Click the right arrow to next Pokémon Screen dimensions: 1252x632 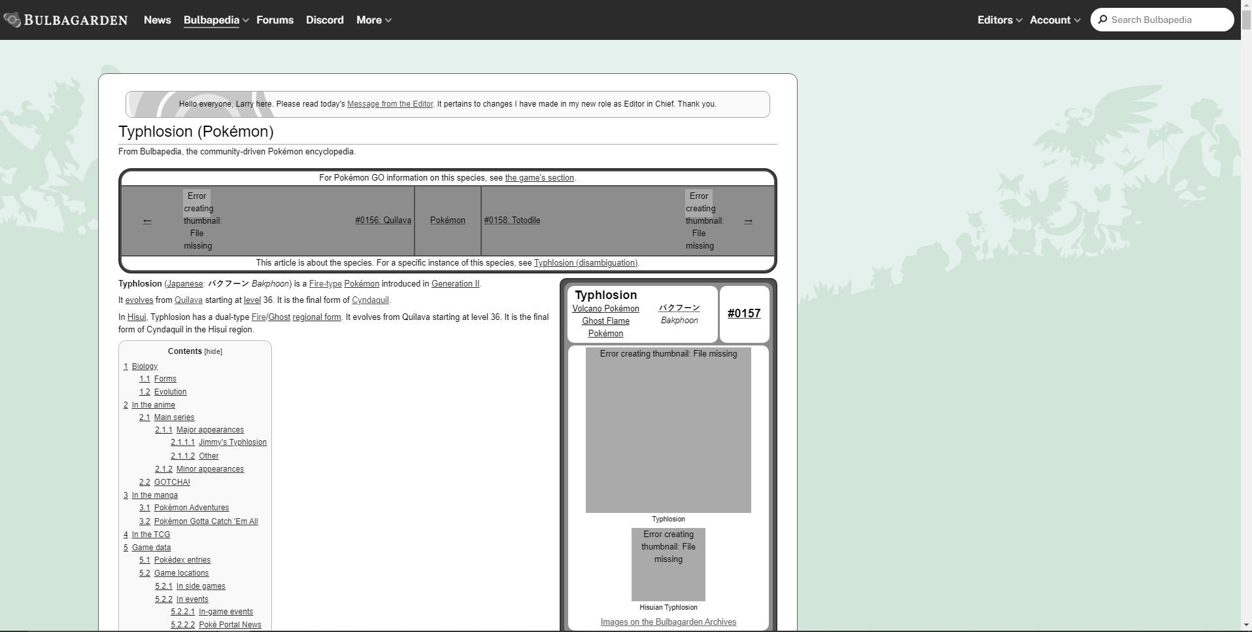pos(748,221)
